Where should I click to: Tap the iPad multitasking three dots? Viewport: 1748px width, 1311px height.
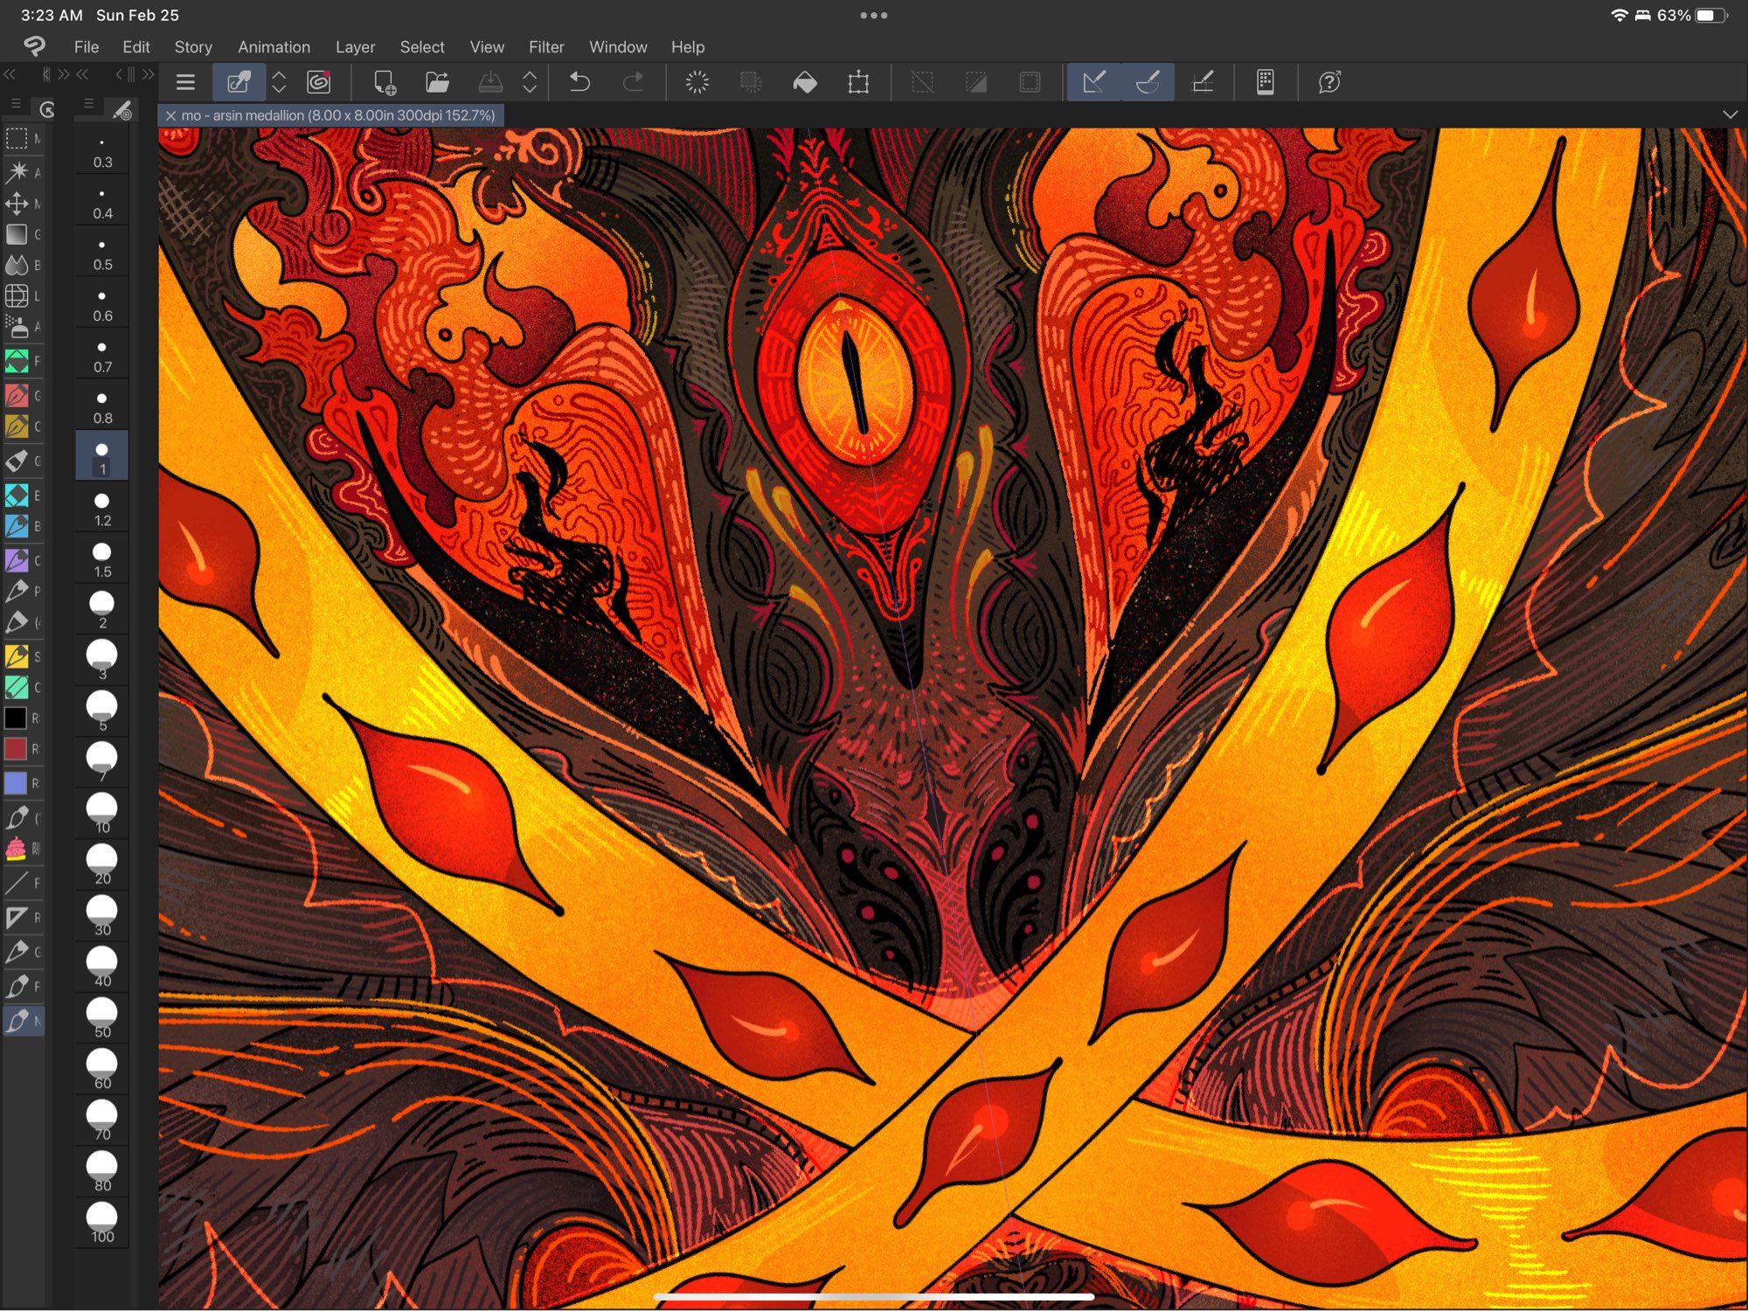click(874, 16)
